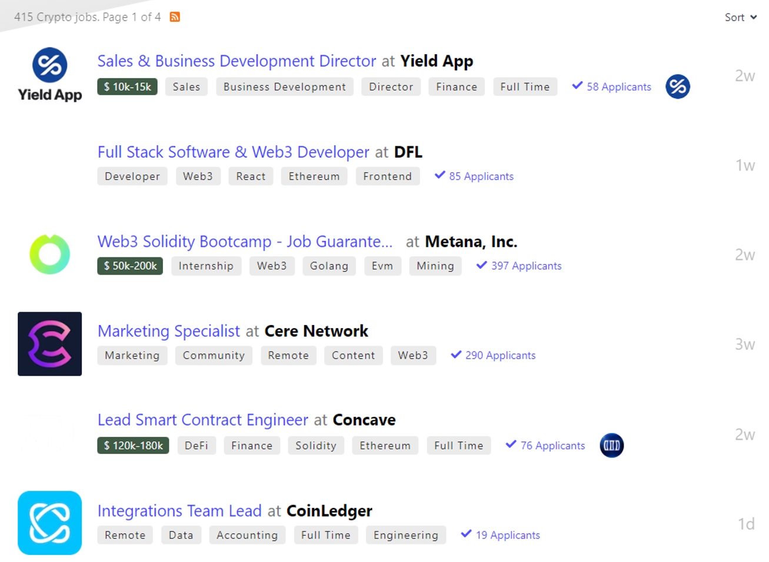Click the Cere Network company name

click(317, 331)
